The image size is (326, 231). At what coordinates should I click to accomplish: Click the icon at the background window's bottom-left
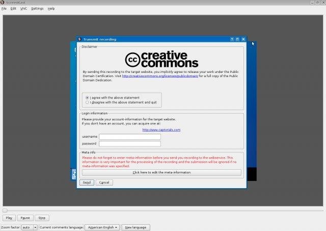click(x=74, y=174)
